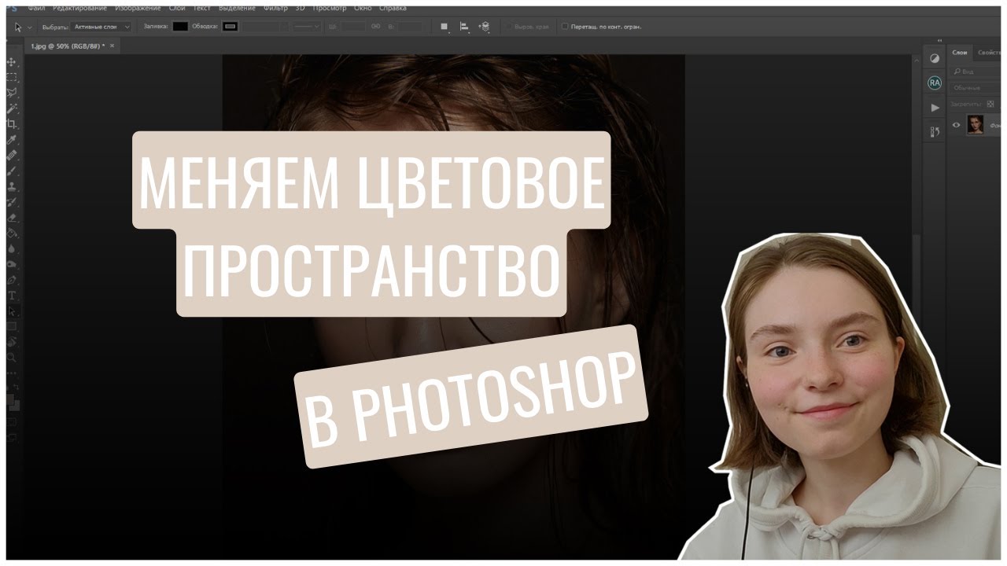
Task: Select the Eraser tool
Action: [11, 218]
